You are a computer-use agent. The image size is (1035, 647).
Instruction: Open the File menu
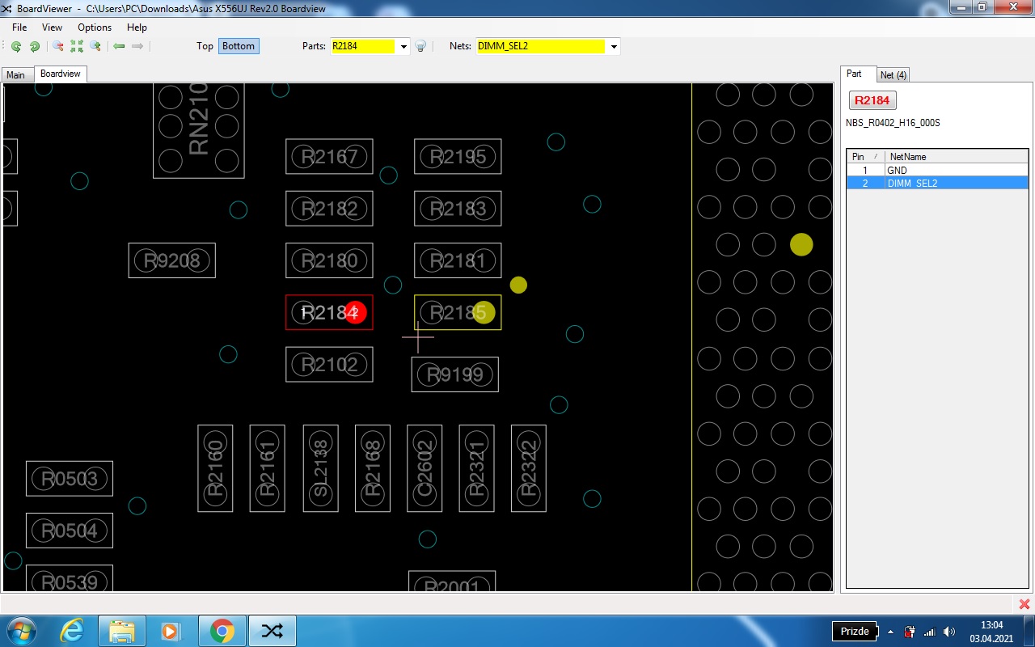[x=19, y=27]
